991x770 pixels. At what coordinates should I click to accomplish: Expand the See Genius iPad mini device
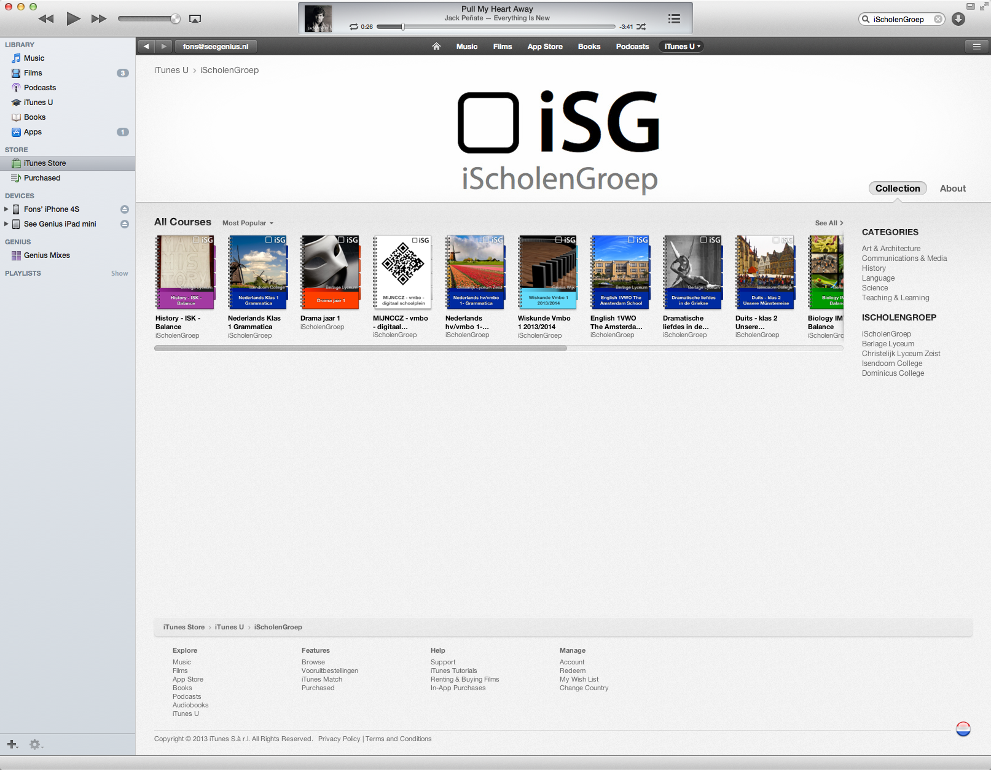[x=6, y=224]
